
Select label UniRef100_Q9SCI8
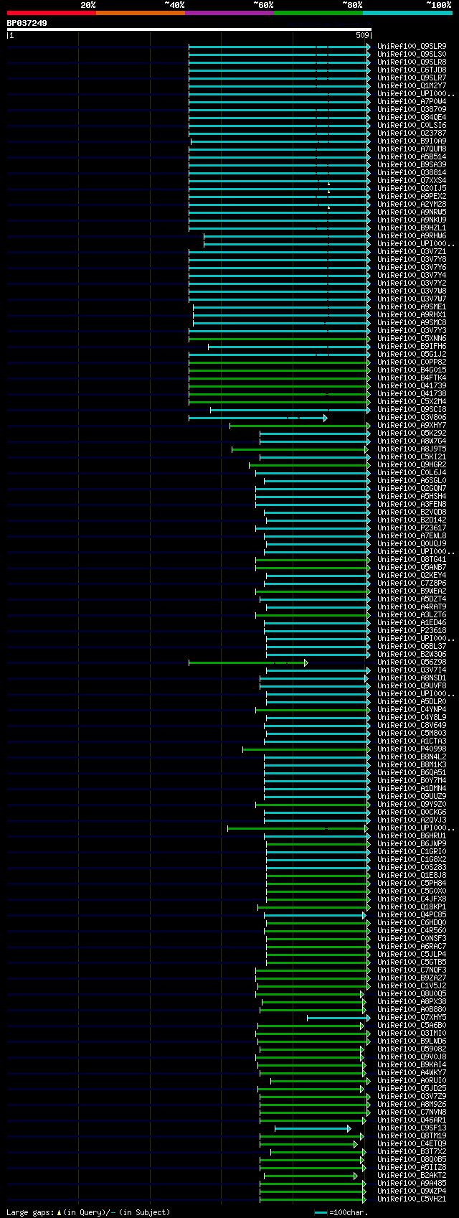tap(412, 410)
